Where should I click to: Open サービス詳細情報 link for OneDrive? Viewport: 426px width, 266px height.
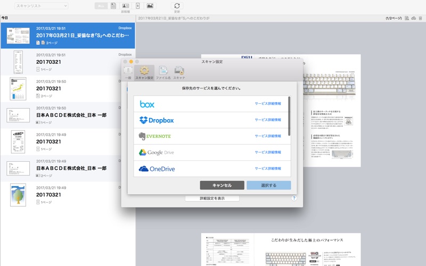(268, 169)
